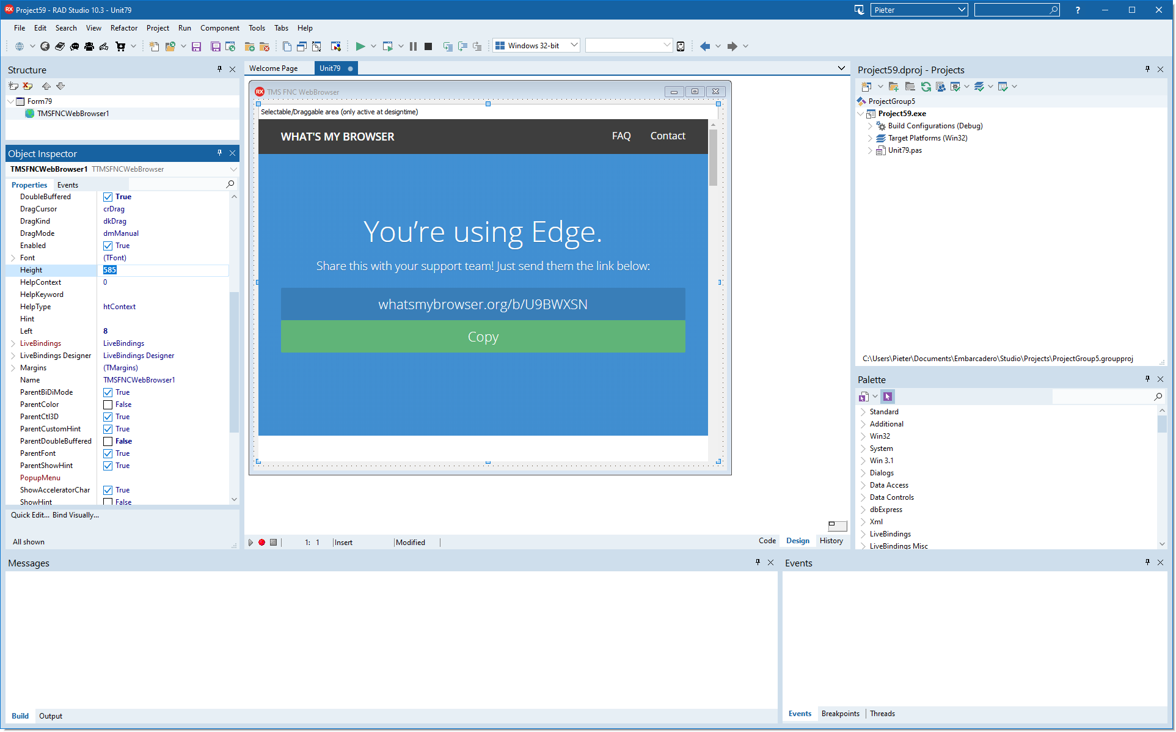Toggle the ParentFont checkbox

[108, 453]
